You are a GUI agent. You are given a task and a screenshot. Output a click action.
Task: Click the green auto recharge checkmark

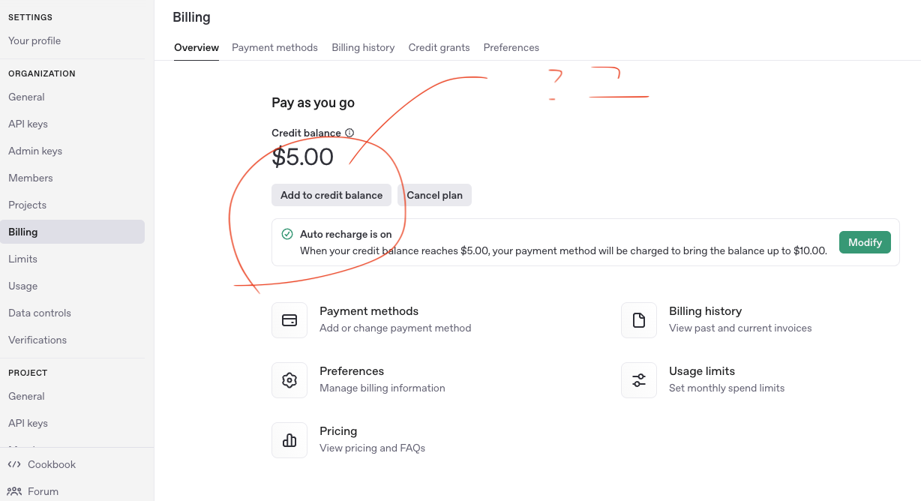pyautogui.click(x=286, y=234)
